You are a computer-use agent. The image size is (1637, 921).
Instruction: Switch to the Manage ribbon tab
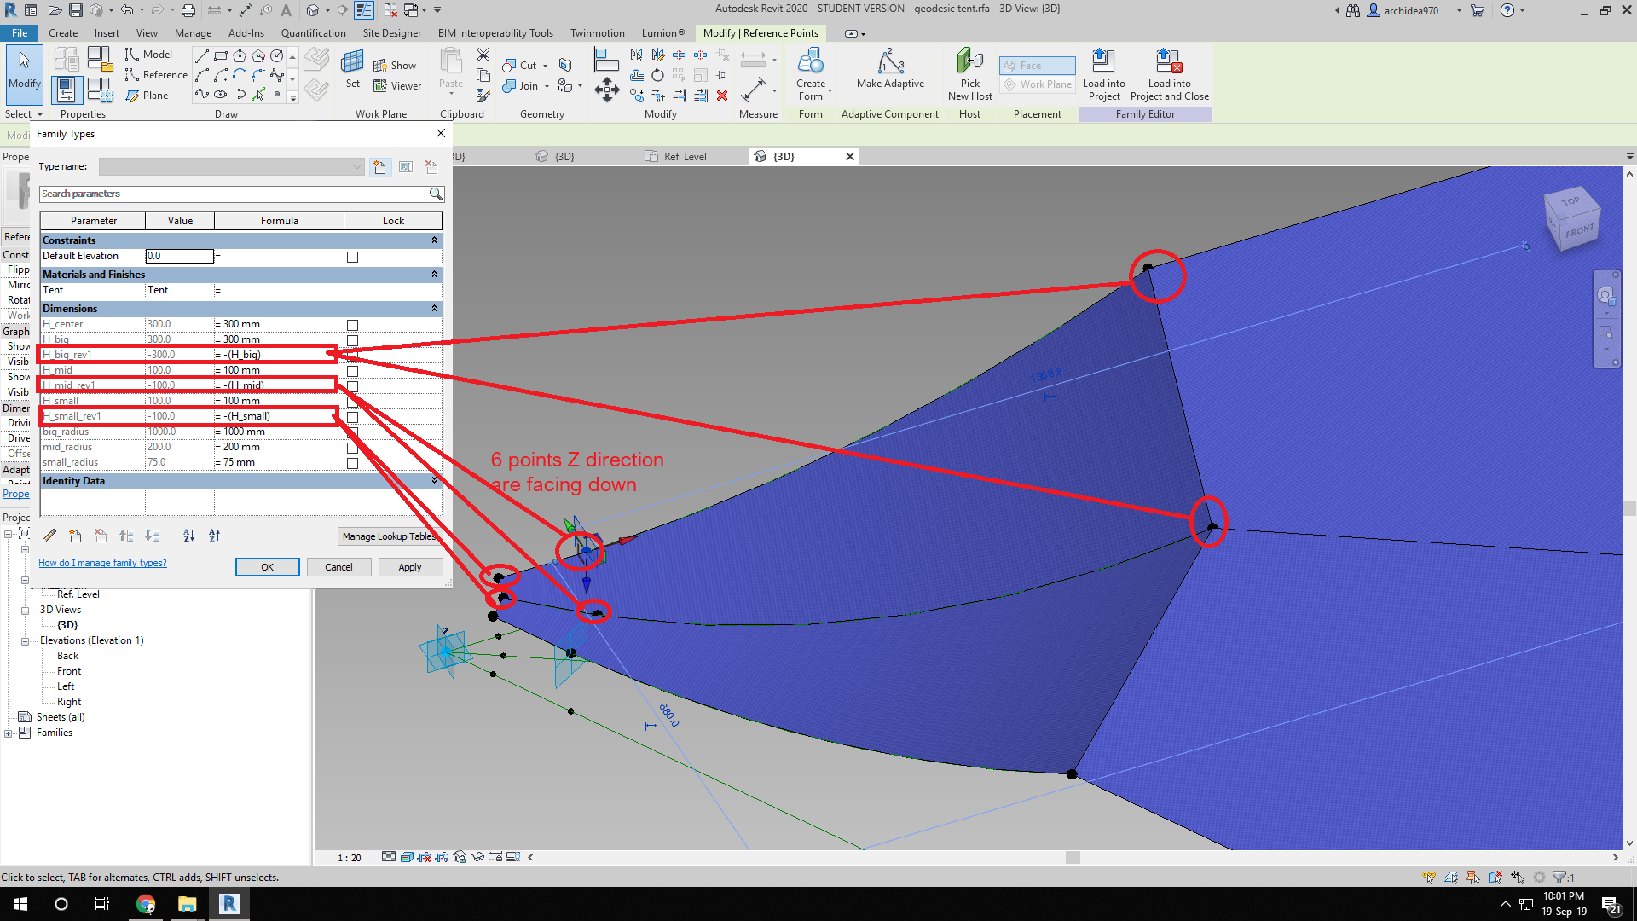(x=193, y=32)
